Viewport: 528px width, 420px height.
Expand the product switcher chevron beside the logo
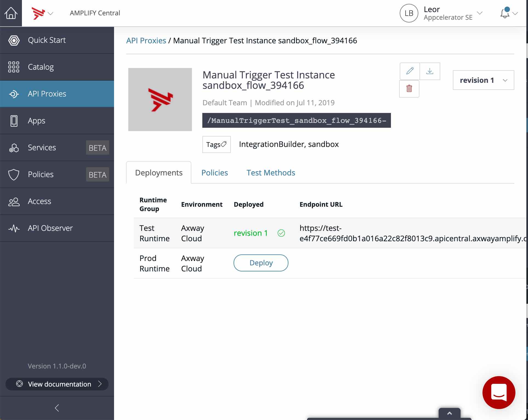pos(50,13)
